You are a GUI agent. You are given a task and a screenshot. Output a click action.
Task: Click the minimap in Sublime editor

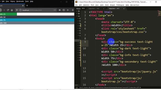pyautogui.click(x=159, y=13)
